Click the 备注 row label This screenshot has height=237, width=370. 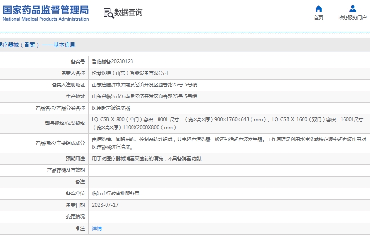point(80,182)
